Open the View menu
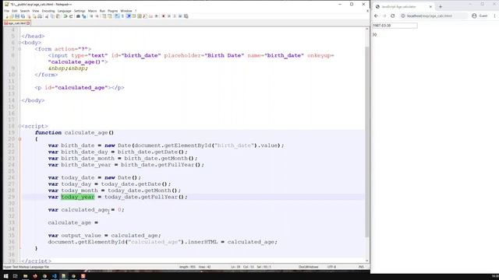The image size is (499, 280). [x=36, y=11]
